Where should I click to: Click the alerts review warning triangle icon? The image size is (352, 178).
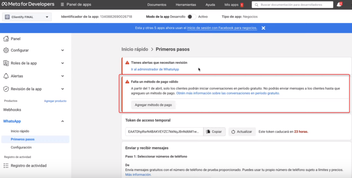[x=127, y=62]
